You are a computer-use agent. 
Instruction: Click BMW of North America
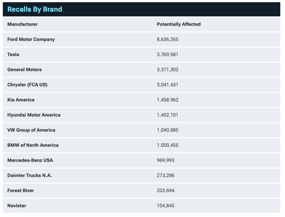[33, 145]
